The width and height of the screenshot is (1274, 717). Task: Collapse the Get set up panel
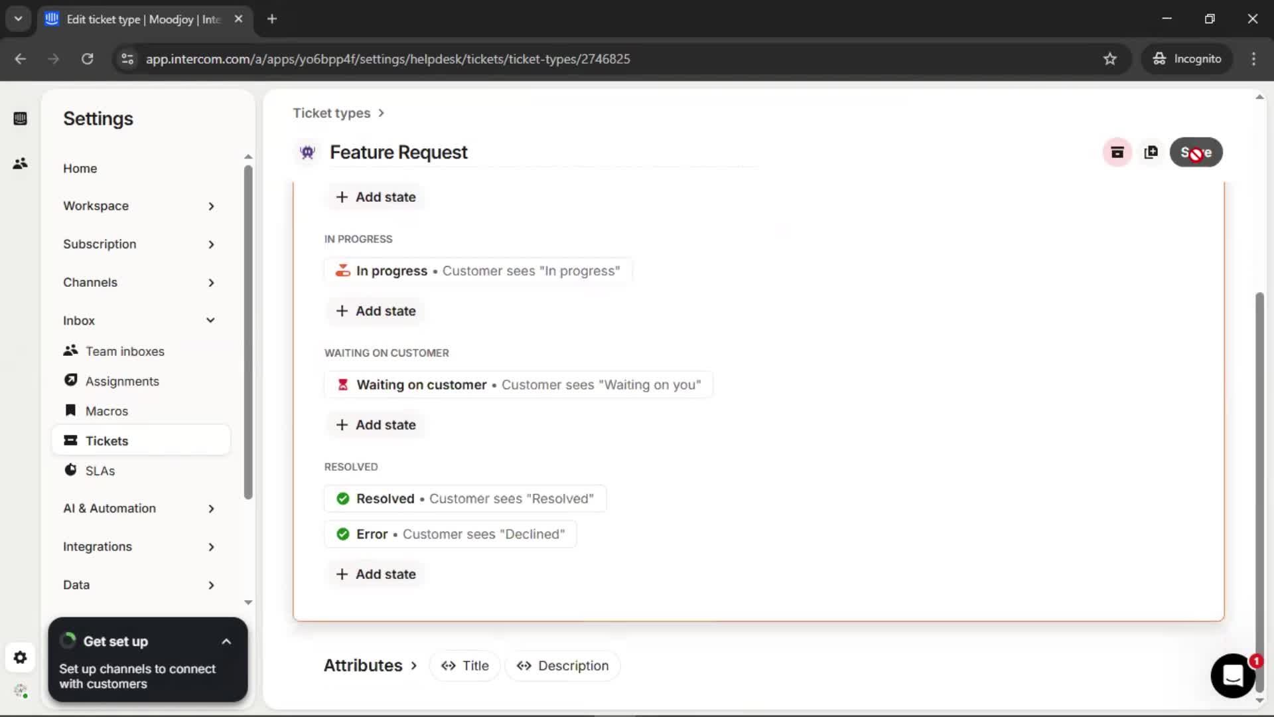(x=226, y=641)
